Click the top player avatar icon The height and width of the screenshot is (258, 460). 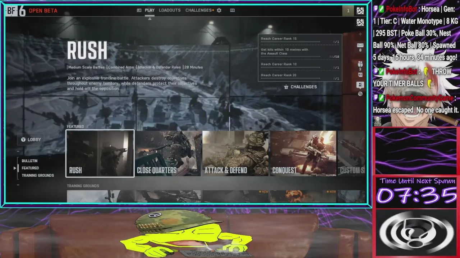tap(360, 11)
